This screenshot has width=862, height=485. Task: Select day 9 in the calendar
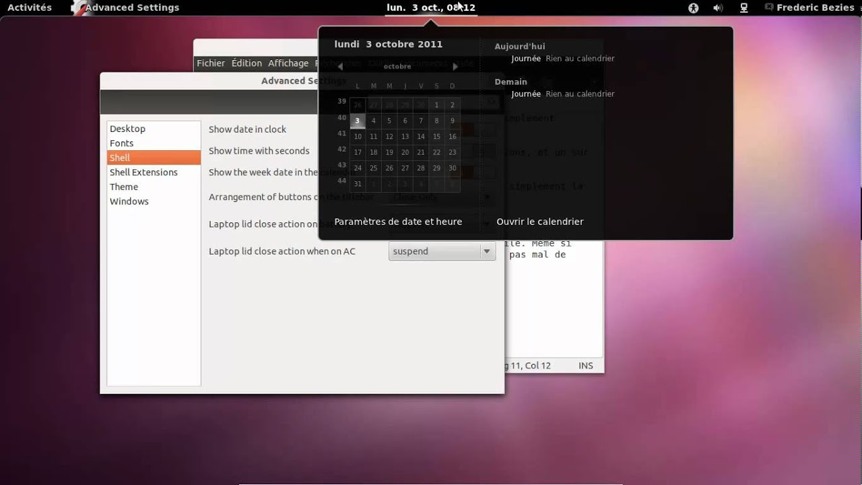(453, 121)
